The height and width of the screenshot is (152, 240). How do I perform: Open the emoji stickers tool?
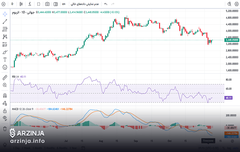click(5, 67)
